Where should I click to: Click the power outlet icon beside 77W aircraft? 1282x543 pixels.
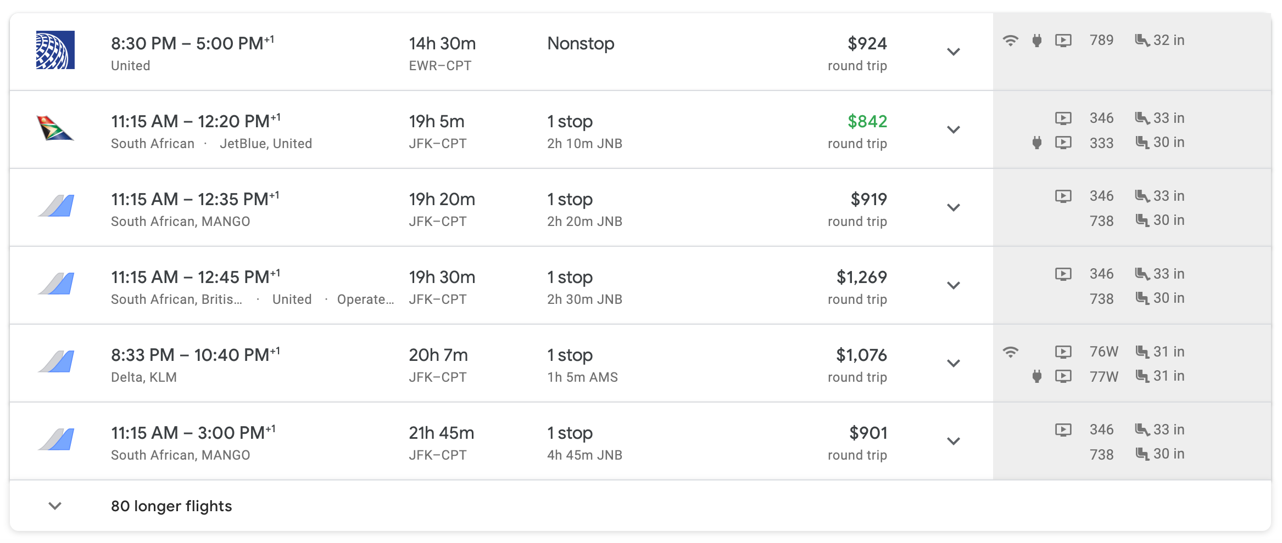tap(1036, 376)
